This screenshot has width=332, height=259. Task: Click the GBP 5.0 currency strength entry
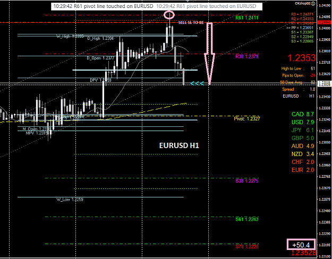coord(303,138)
